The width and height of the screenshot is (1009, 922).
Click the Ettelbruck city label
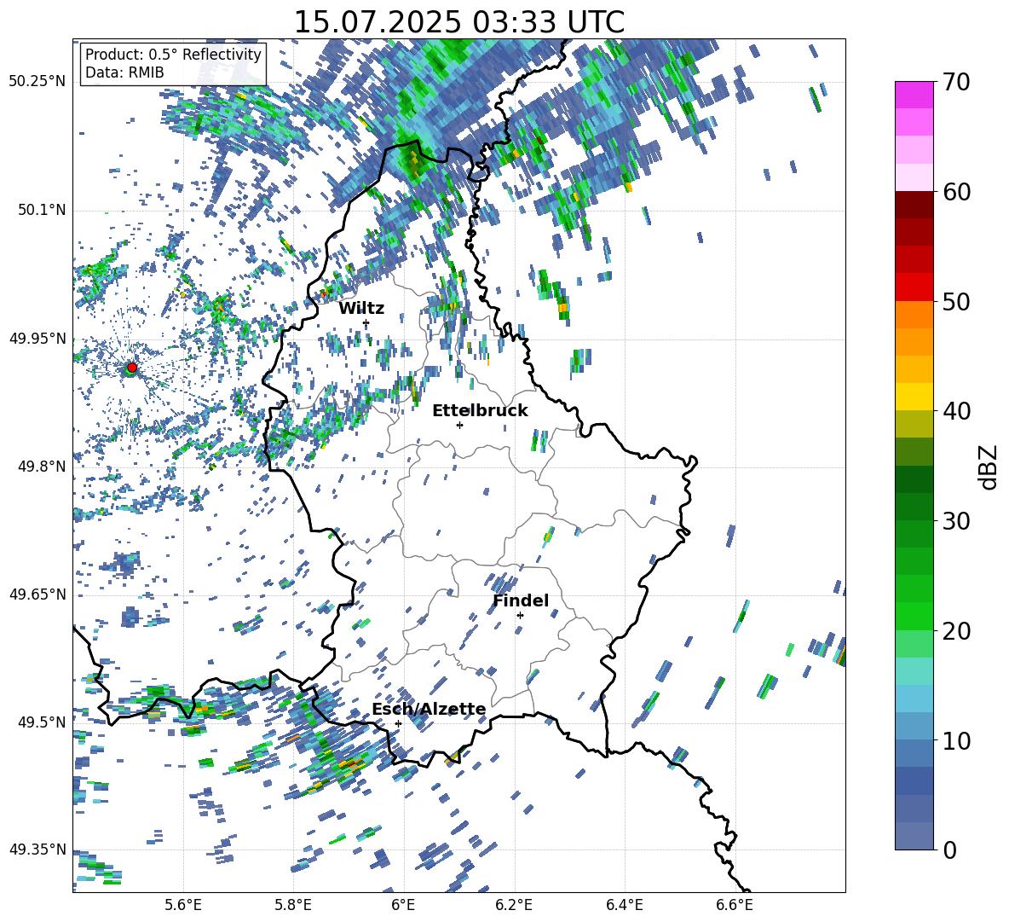coord(480,411)
